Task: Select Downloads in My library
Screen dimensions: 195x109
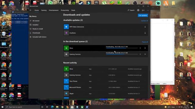Action: pyautogui.click(x=36, y=33)
